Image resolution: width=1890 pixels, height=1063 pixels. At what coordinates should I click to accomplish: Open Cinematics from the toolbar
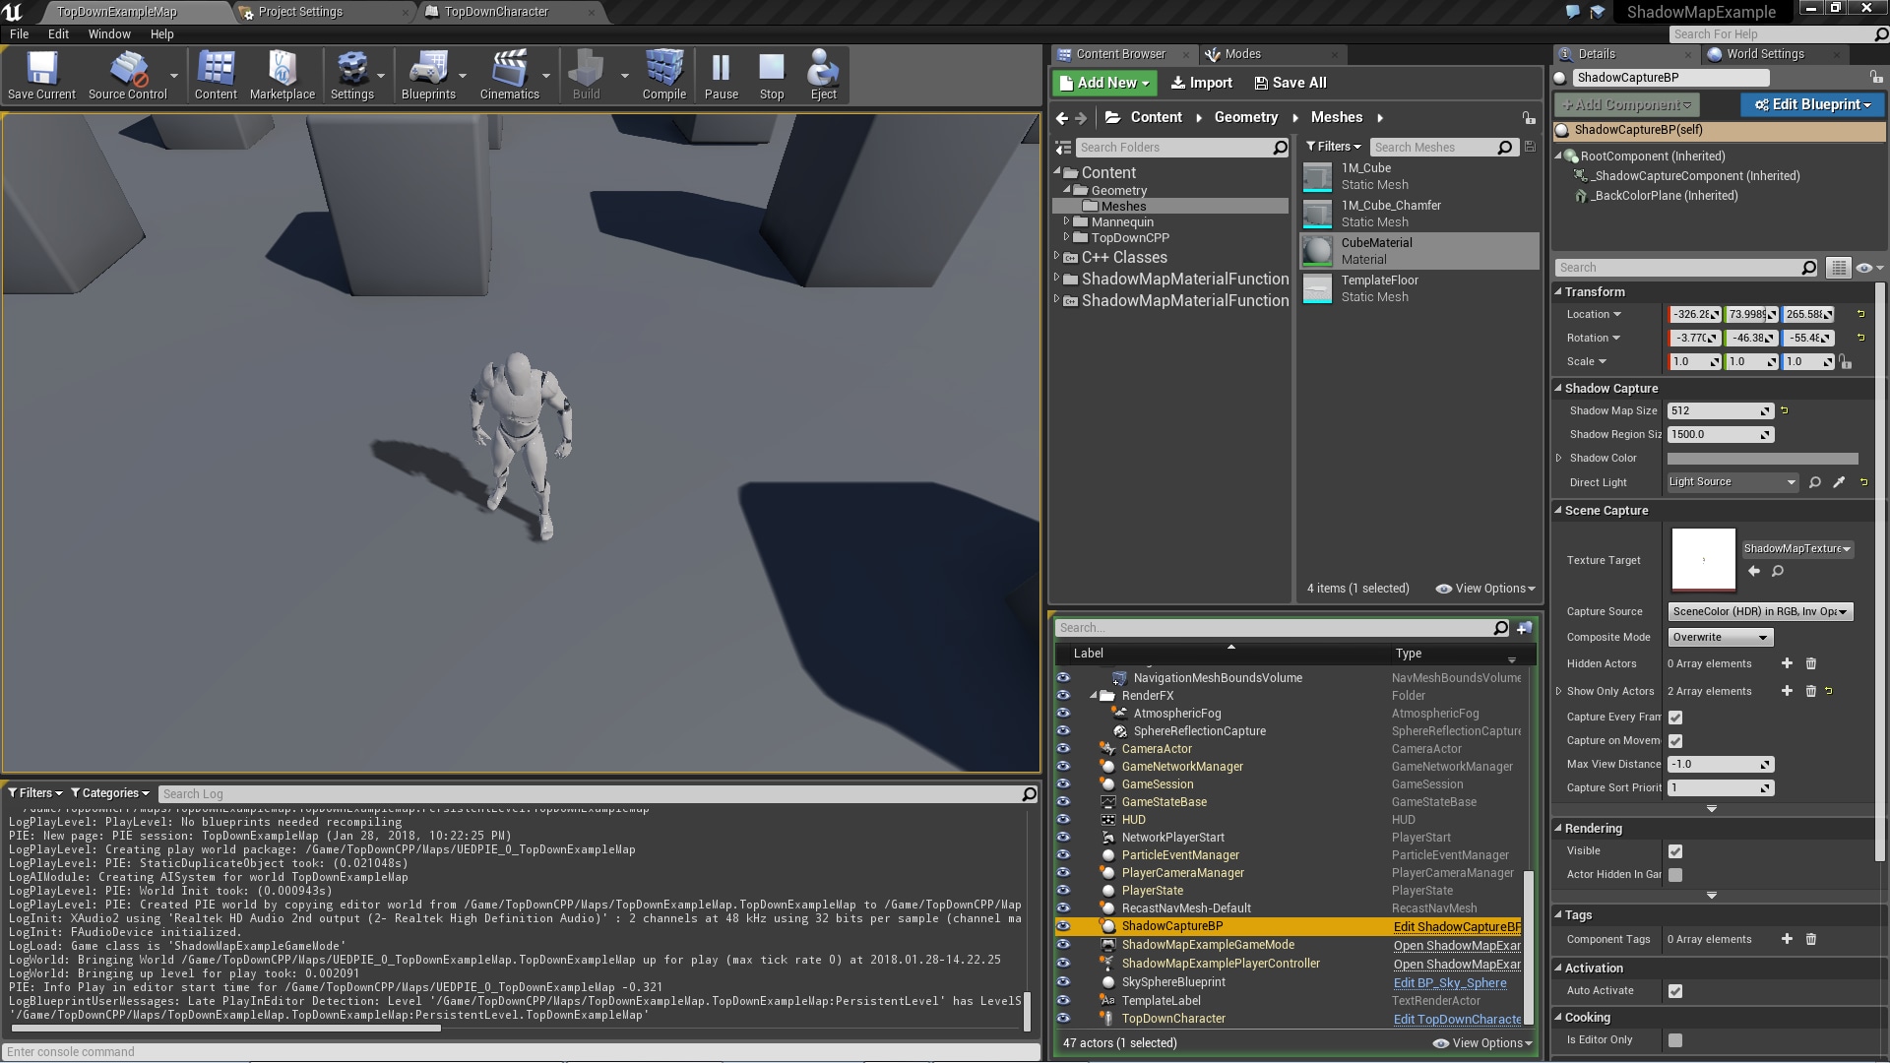510,75
